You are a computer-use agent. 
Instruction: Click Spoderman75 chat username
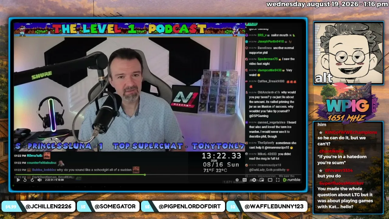coord(267,59)
